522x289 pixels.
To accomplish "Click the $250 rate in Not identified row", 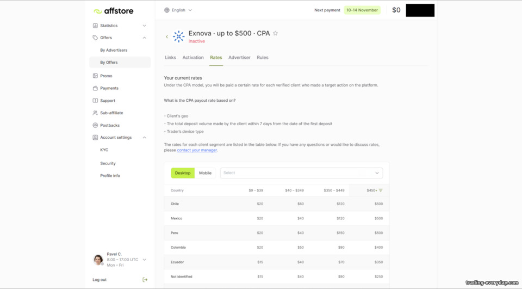I will 378,276.
